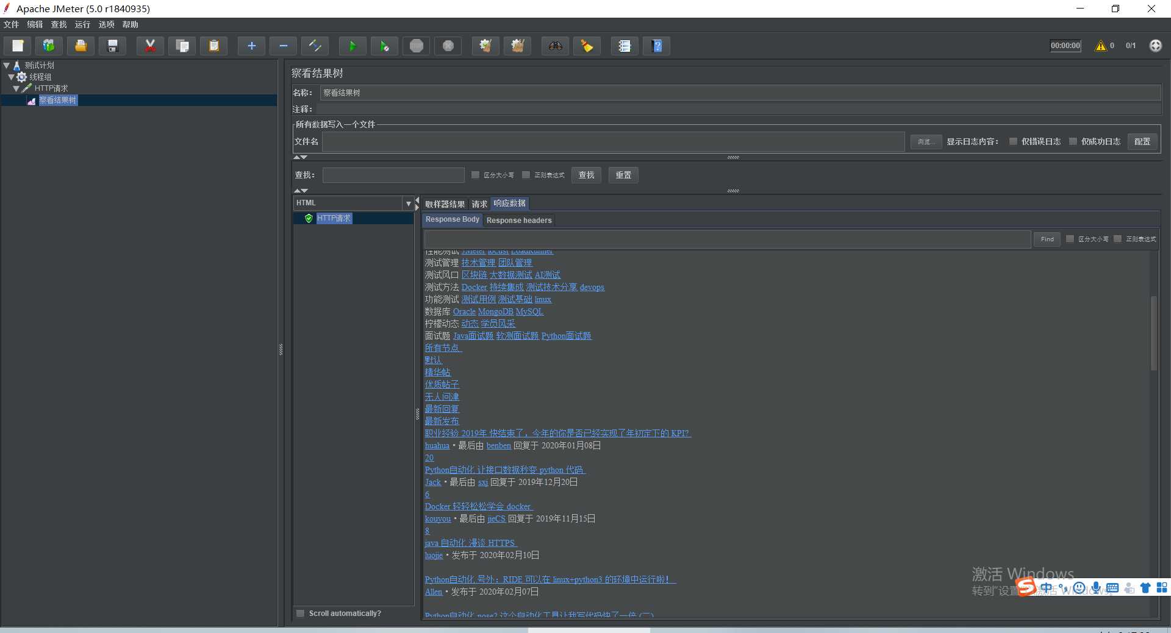
Task: Switch to the 取样器结果 tab
Action: 445,204
